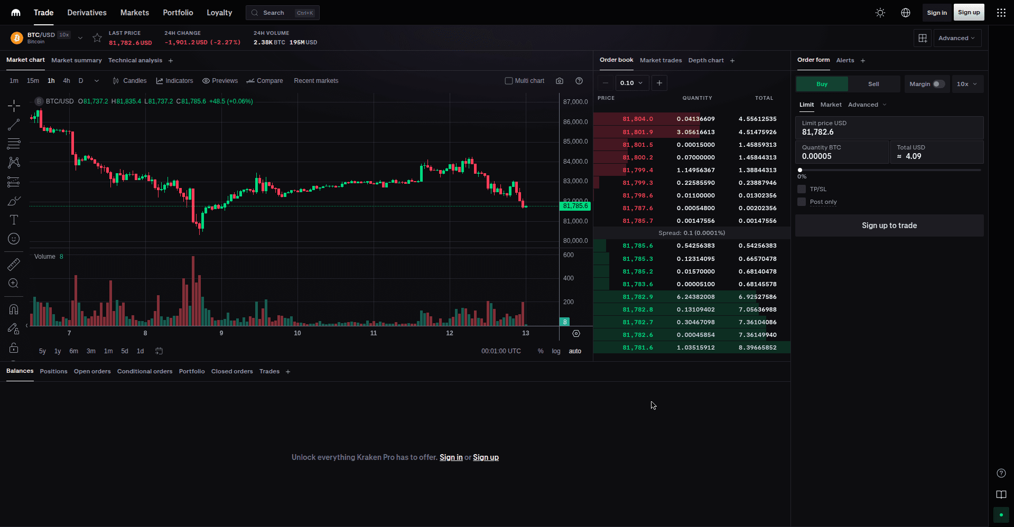Screen dimensions: 1014x527
Task: Open the 10x leverage dropdown
Action: coord(967,84)
